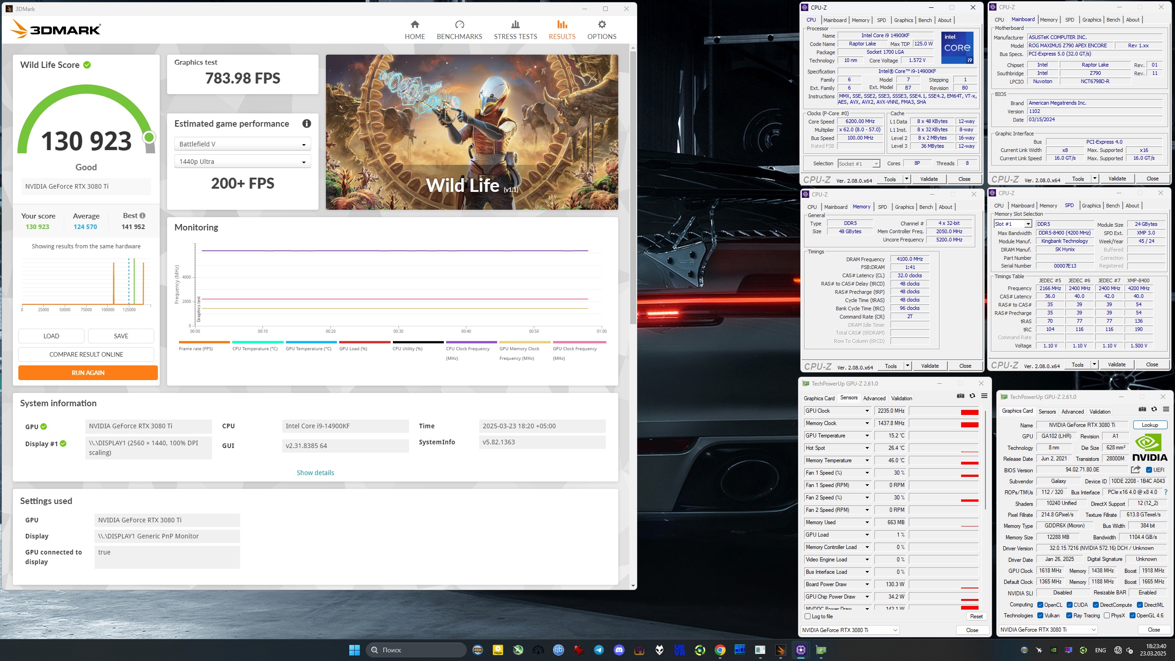Screen dimensions: 1175x661
Task: Toggle Ray Tracing checkbox in GPU-Z
Action: coord(1069,616)
